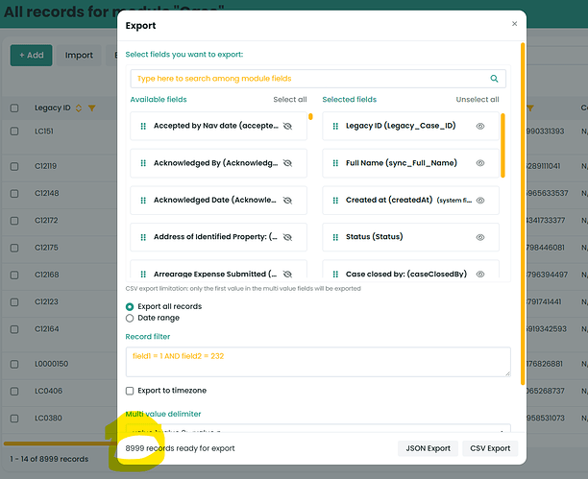Image resolution: width=588 pixels, height=479 pixels.
Task: Show Address of Identified Property via eye icon
Action: 287,237
